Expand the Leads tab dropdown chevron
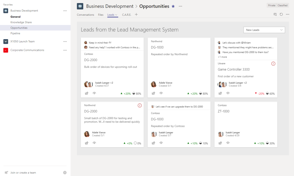 coord(116,15)
